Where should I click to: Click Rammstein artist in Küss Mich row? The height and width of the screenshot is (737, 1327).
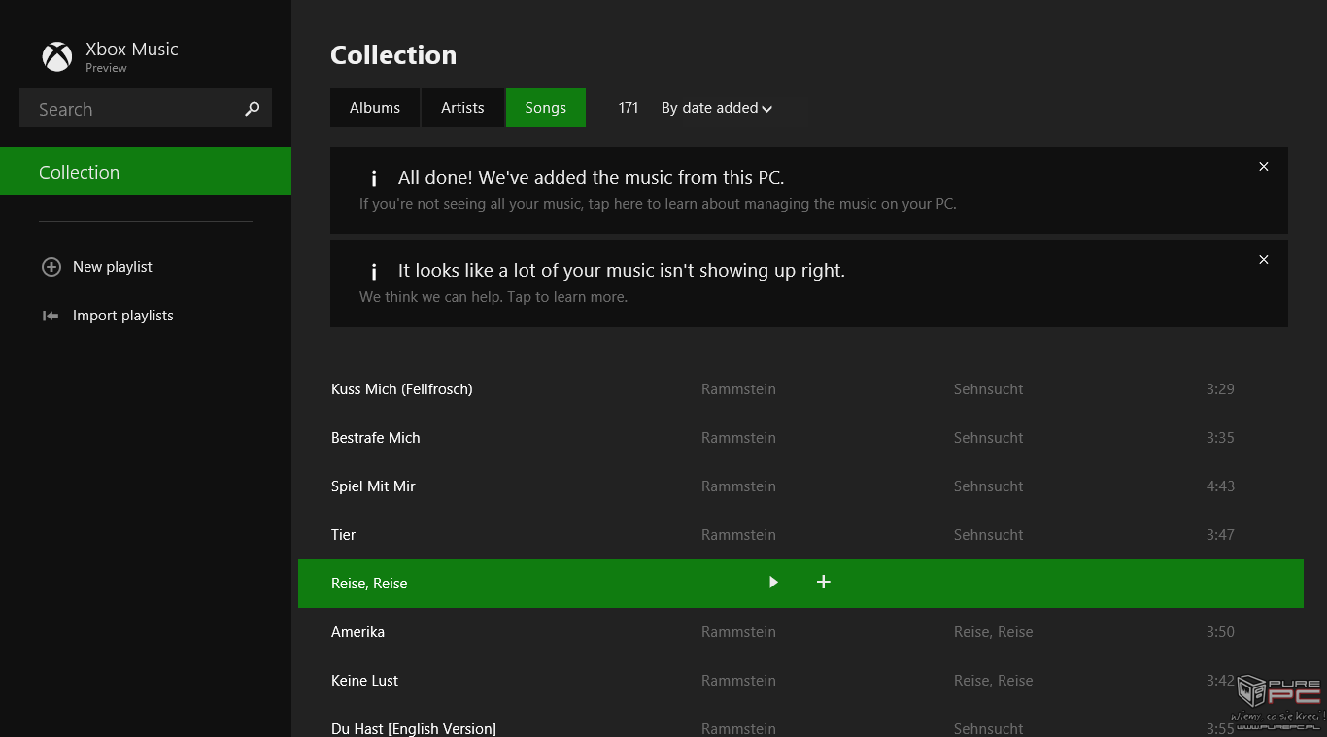point(738,389)
